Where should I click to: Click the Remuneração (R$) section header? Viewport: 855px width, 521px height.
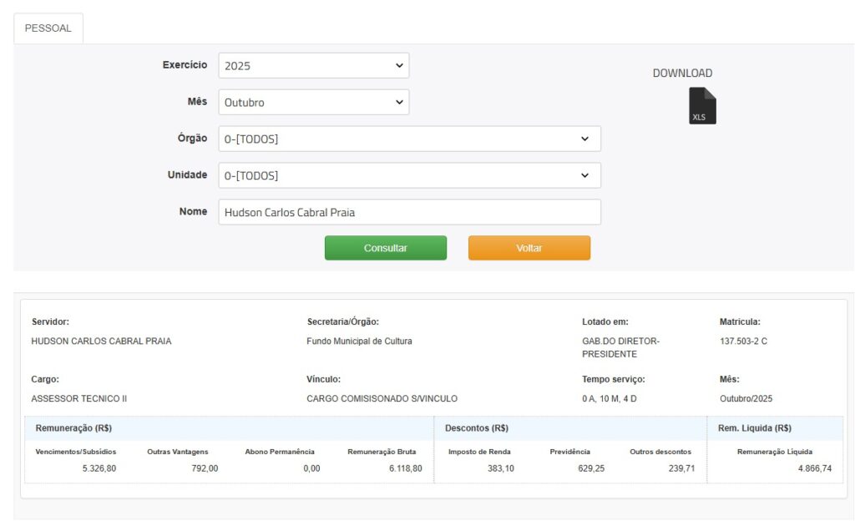click(x=73, y=428)
